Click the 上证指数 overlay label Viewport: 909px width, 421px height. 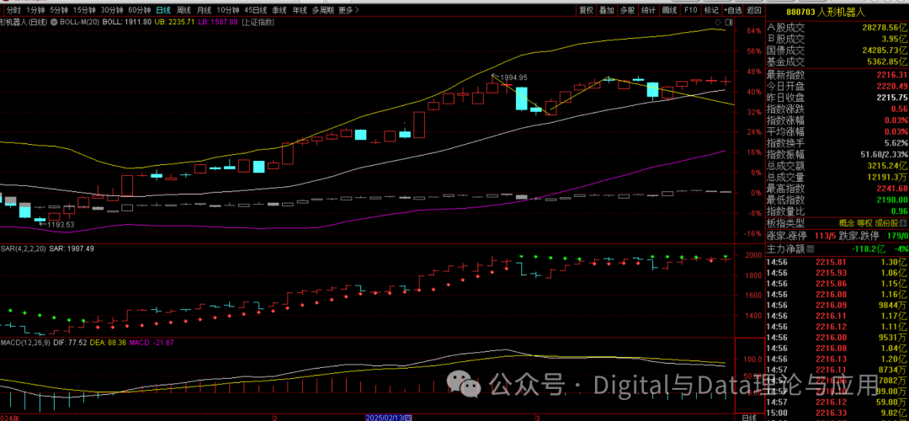click(x=258, y=22)
